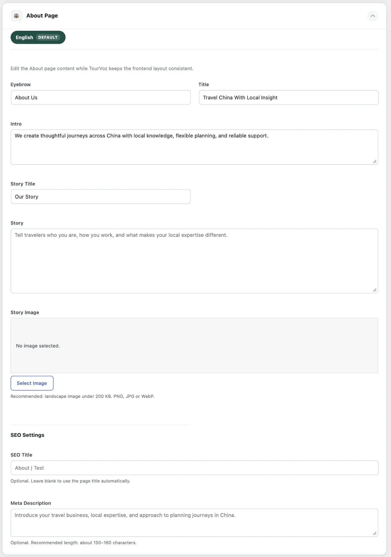
Task: Focus the Story Title input
Action: (101, 197)
